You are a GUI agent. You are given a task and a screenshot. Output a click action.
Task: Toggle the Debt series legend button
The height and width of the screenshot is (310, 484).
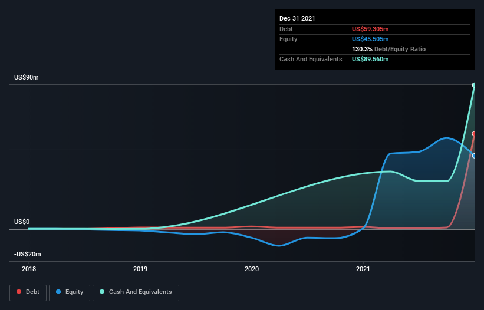pos(28,292)
